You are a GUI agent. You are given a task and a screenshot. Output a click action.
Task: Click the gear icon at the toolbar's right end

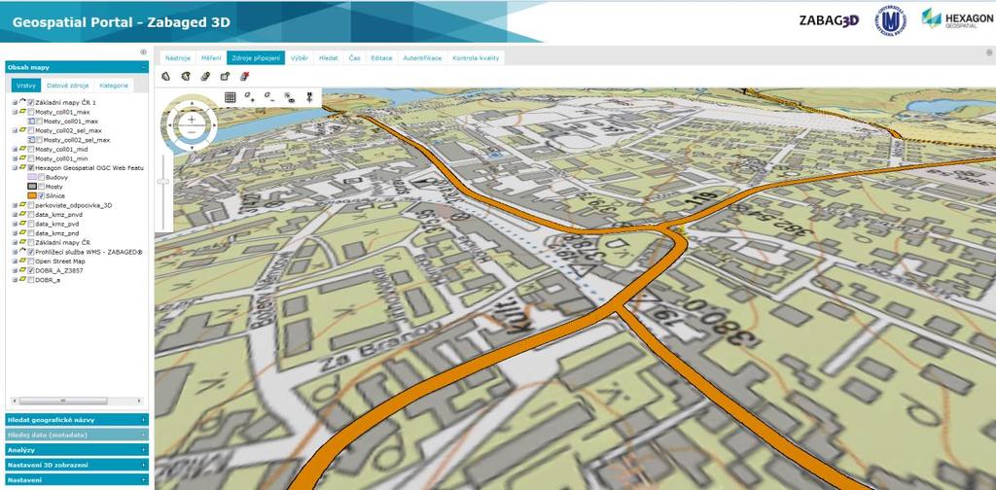pos(991,53)
